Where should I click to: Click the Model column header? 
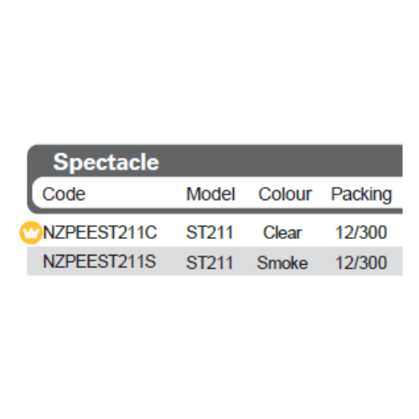coord(210,194)
